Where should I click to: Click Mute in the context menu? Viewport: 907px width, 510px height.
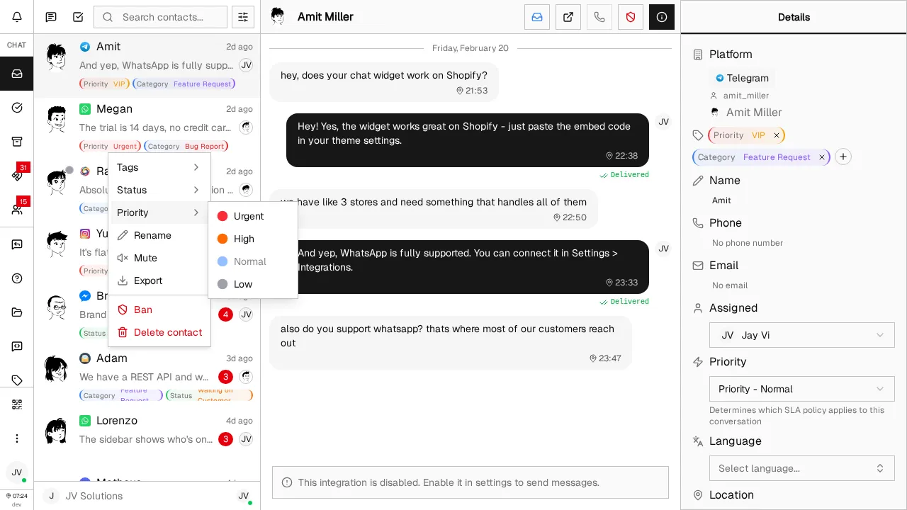pyautogui.click(x=145, y=258)
